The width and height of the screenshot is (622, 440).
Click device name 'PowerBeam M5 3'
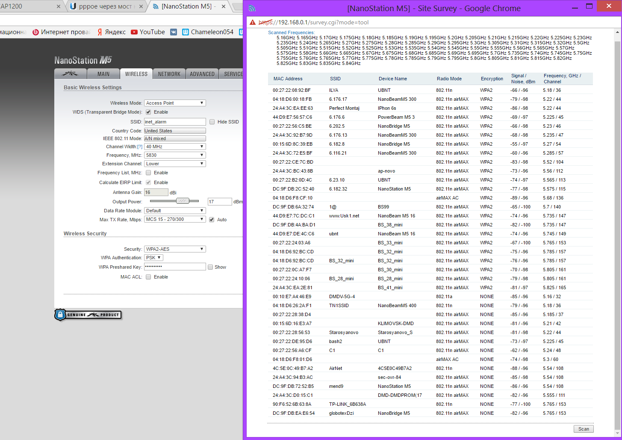click(x=396, y=117)
